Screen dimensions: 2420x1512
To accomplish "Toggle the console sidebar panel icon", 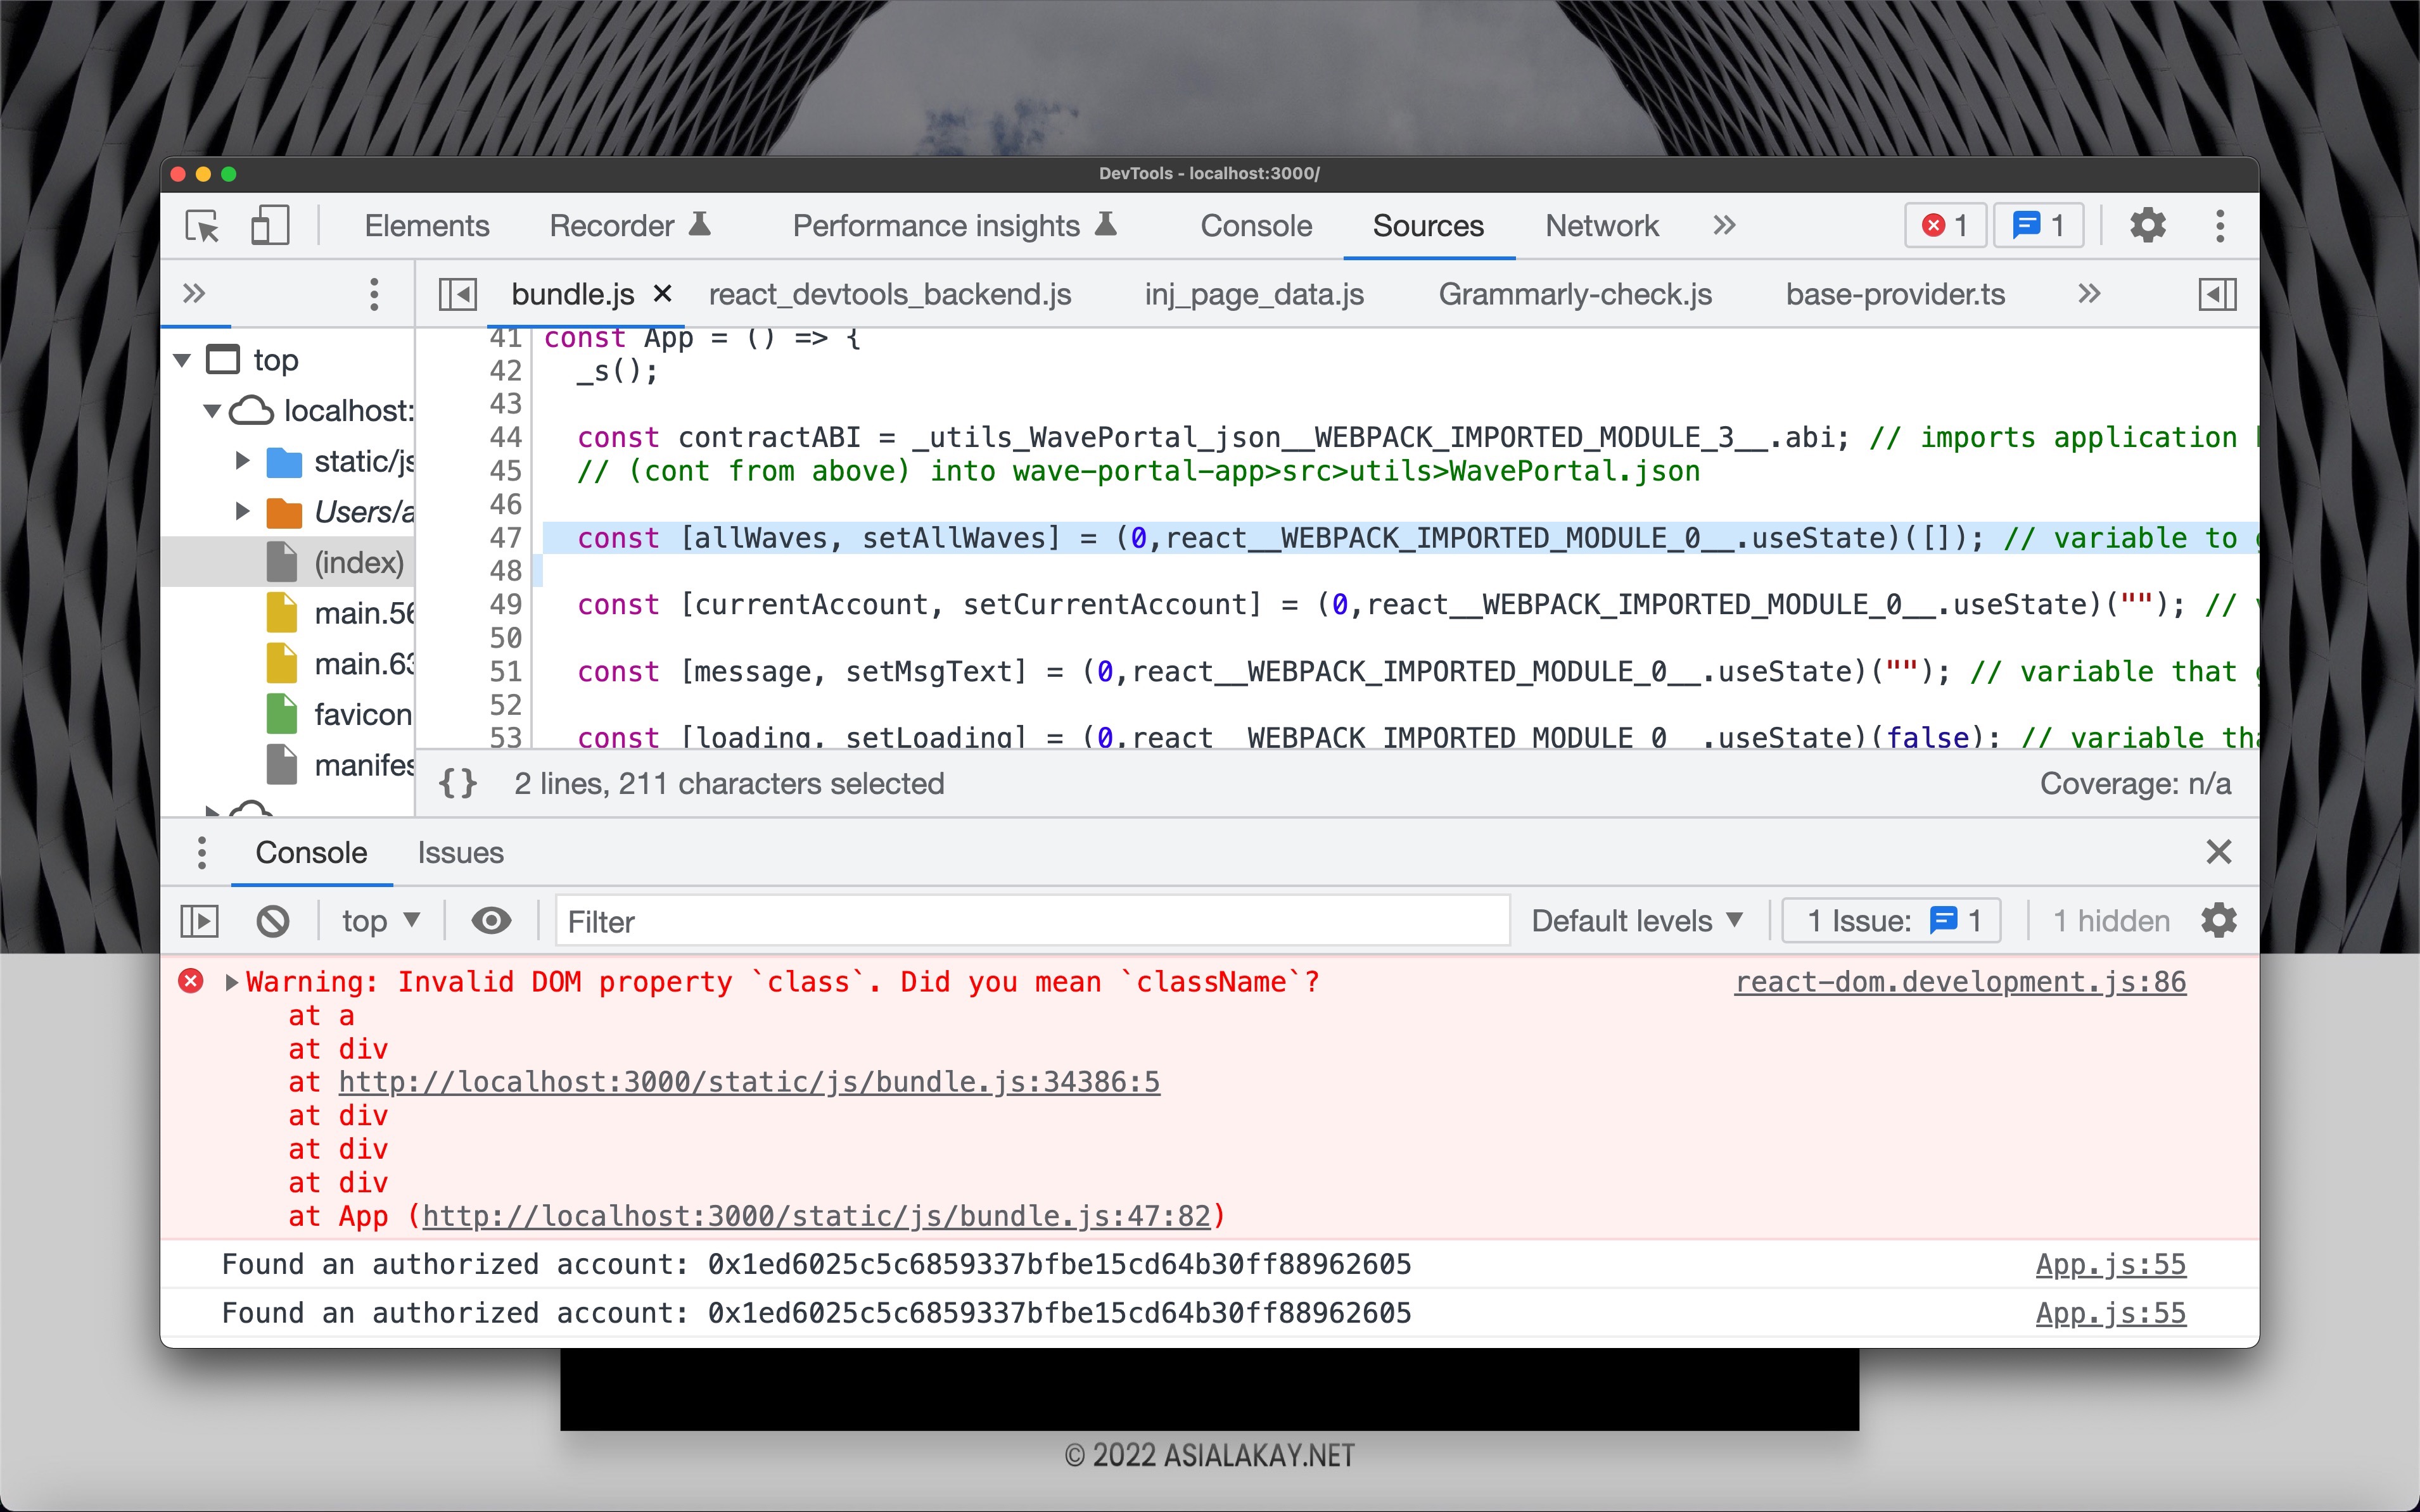I will 199,921.
